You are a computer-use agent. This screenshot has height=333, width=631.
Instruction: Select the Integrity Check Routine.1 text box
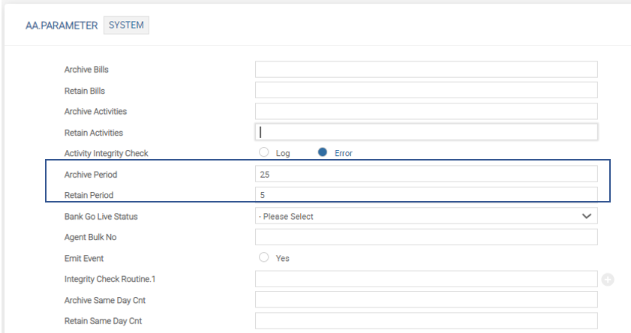pyautogui.click(x=425, y=279)
